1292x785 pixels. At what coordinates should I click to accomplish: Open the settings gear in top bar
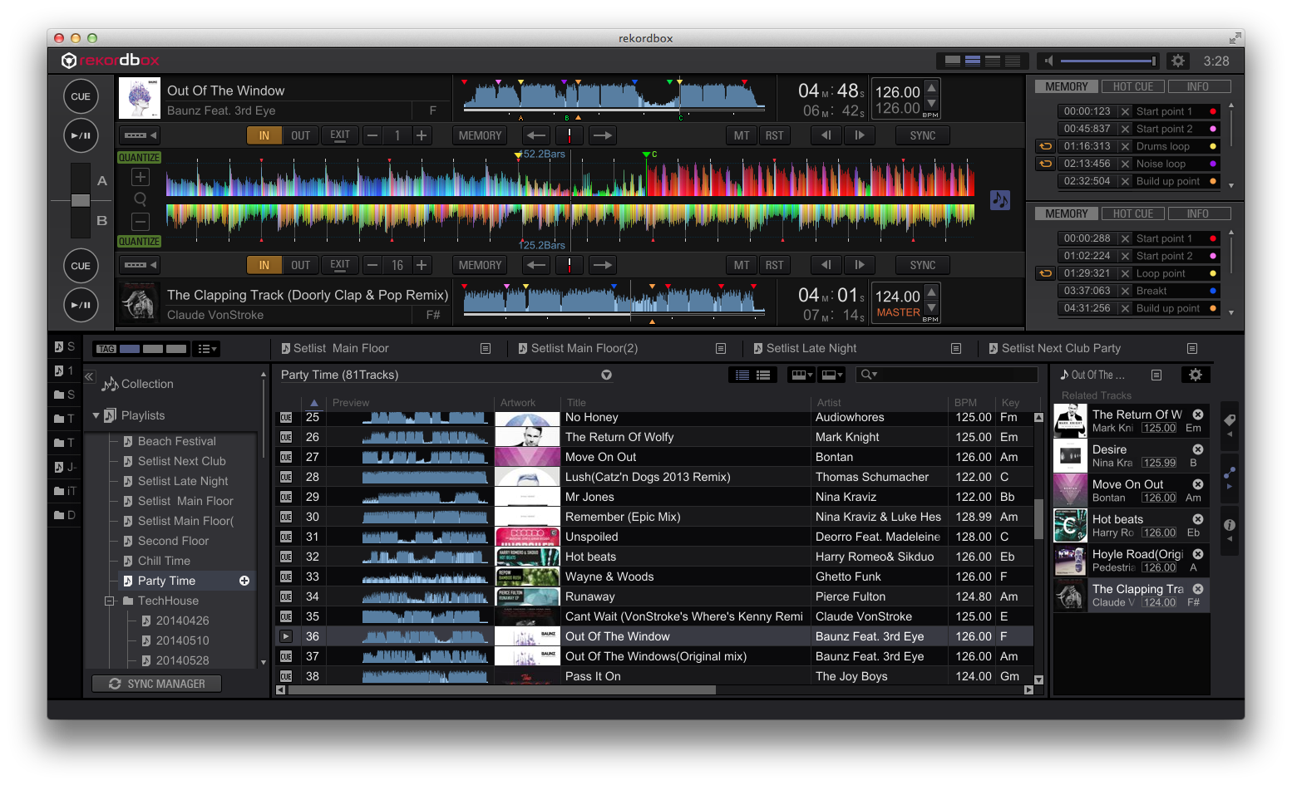coord(1178,61)
